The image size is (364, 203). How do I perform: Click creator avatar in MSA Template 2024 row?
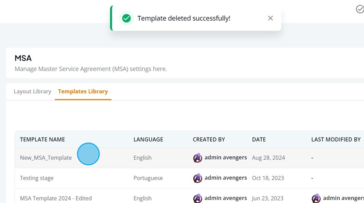[x=197, y=199]
